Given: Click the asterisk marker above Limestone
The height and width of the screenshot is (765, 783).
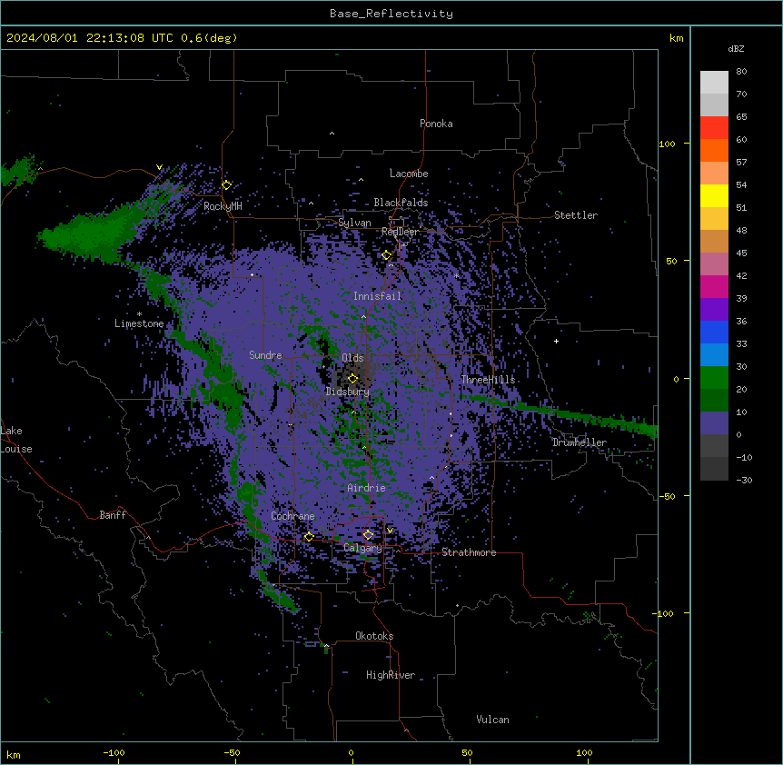Looking at the screenshot, I should pyautogui.click(x=139, y=314).
